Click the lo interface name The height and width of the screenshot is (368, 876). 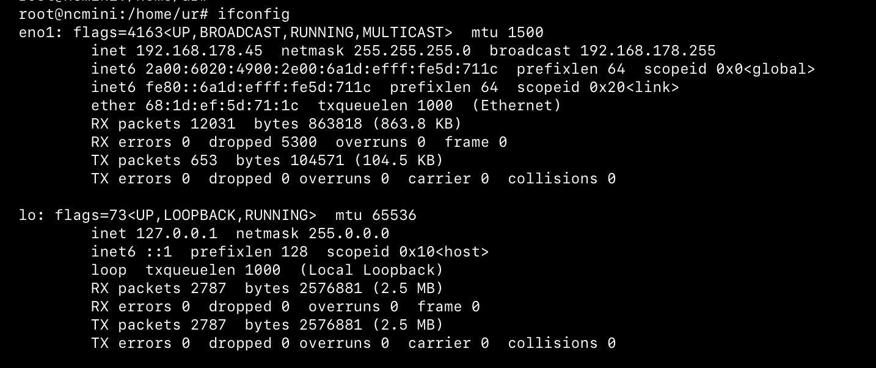click(x=27, y=215)
